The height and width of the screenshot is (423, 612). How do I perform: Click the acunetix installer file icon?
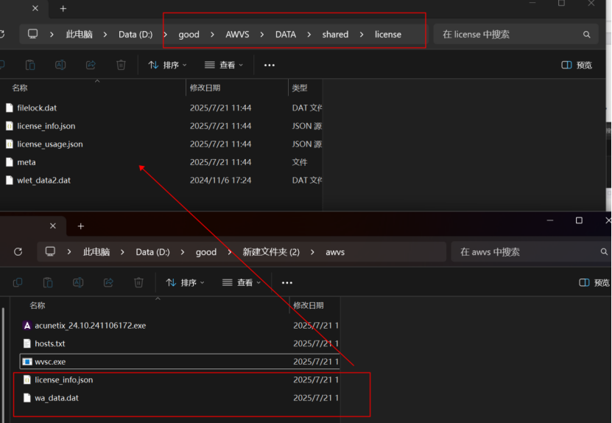[27, 325]
